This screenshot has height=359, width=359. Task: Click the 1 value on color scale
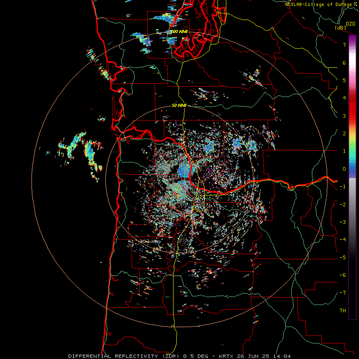coord(344,151)
